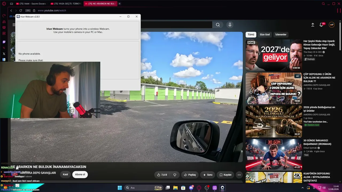The image size is (342, 192).
Task: Open 'KUAFÖRÜN DEPOSUNU ALDIK' video title
Action: [x=317, y=177]
